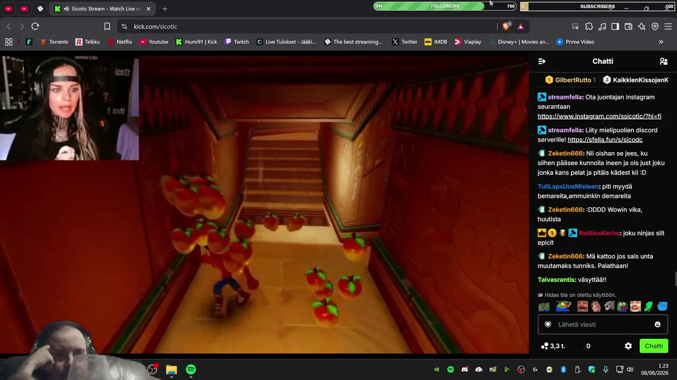Viewport: 677px width, 380px height.
Task: Open the microphone tray icon
Action: click(606, 369)
